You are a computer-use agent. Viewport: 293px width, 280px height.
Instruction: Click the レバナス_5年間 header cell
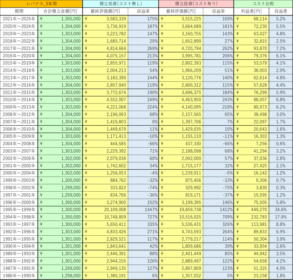tap(41, 4)
